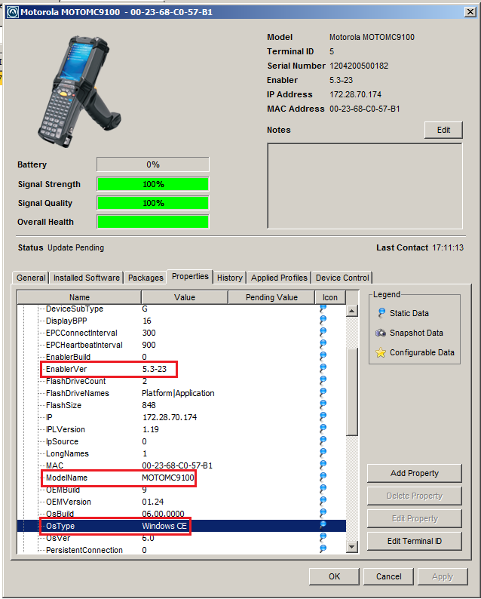The width and height of the screenshot is (481, 599).
Task: Open the History tab
Action: pos(229,278)
